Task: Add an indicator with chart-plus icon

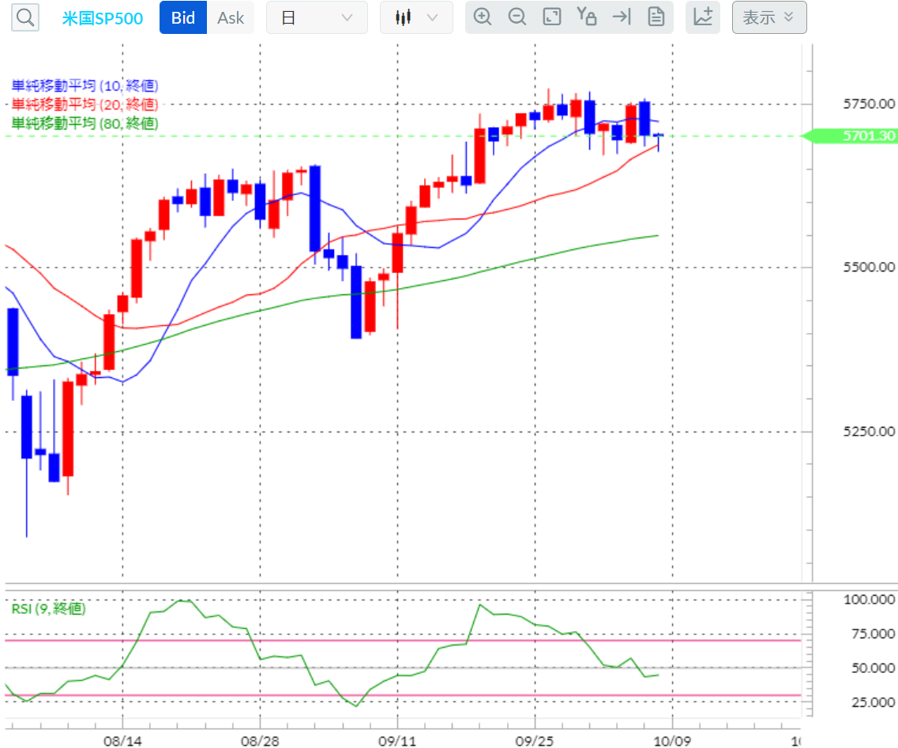Action: point(703,17)
